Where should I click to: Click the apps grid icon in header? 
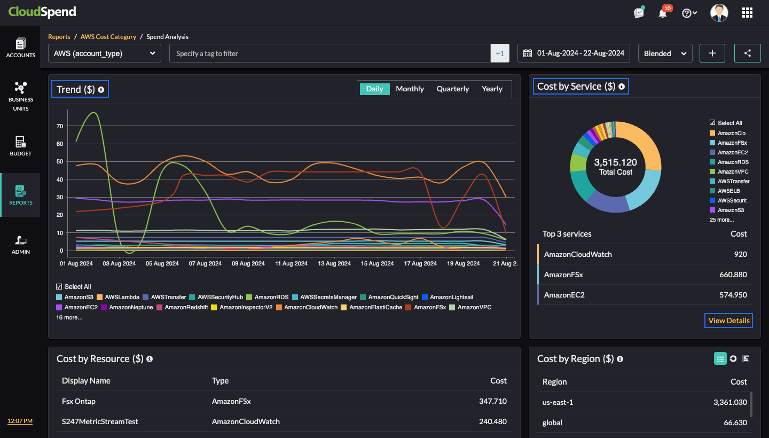tap(747, 13)
